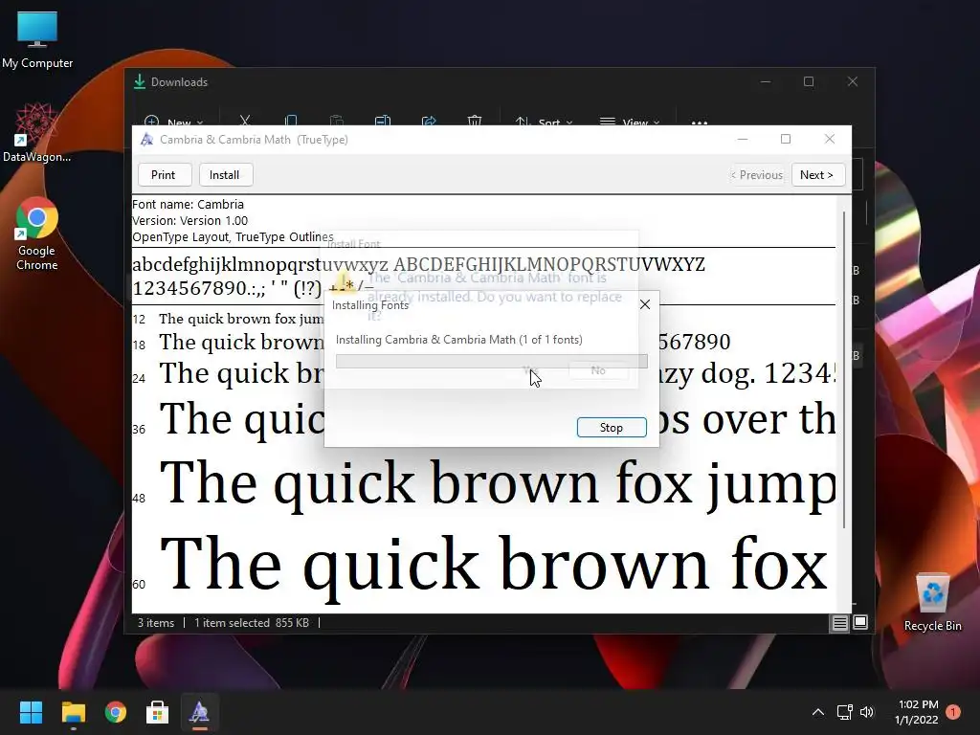Image resolution: width=980 pixels, height=735 pixels.
Task: Open the taskbar clock showing 1:02 PM
Action: (917, 712)
